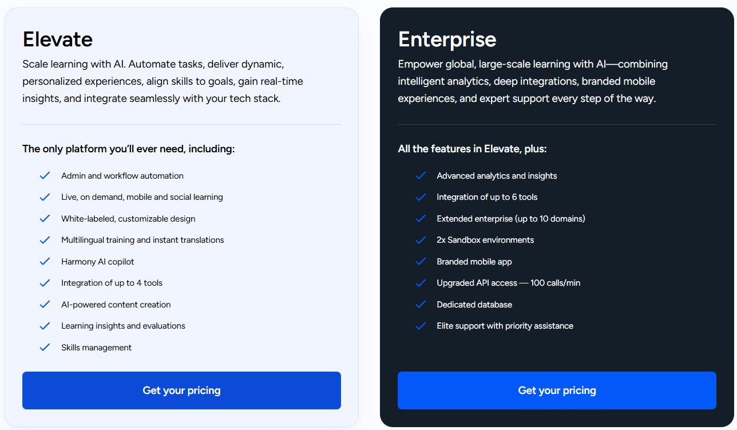Click the Enterprise plan's Get your pricing button

coord(557,390)
